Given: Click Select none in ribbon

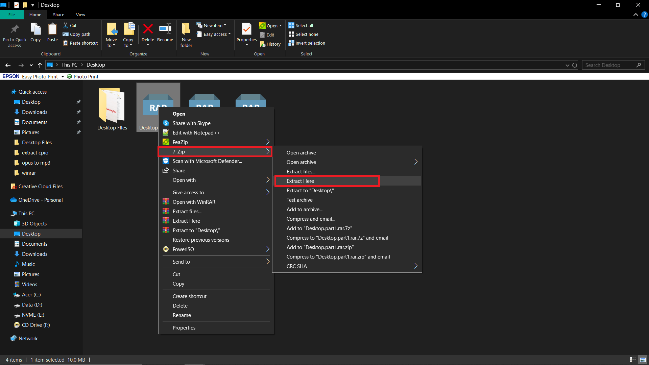Looking at the screenshot, I should pos(304,34).
